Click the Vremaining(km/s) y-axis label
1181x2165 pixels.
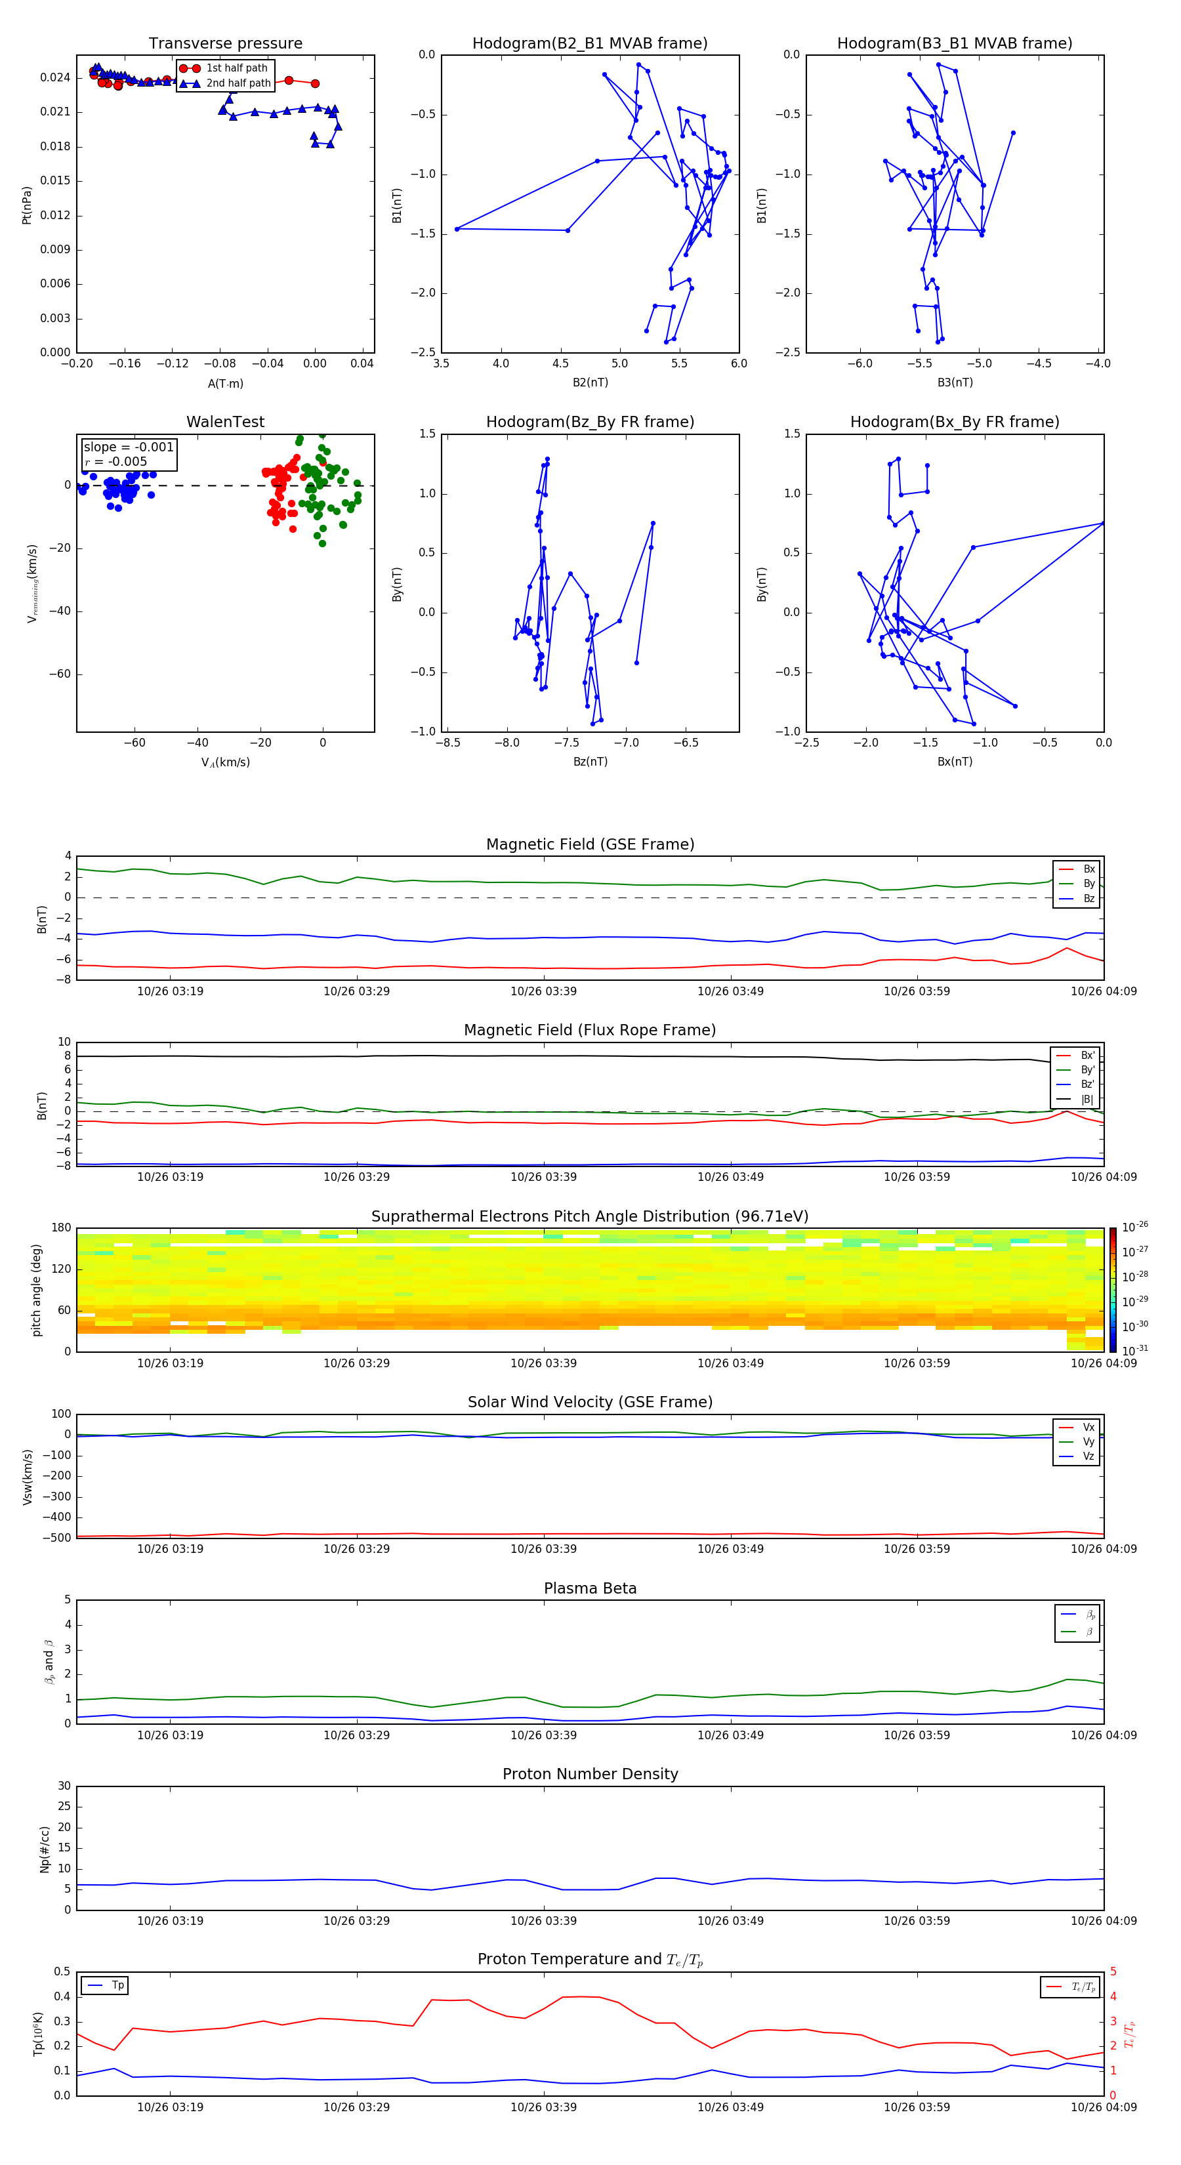click(x=32, y=583)
